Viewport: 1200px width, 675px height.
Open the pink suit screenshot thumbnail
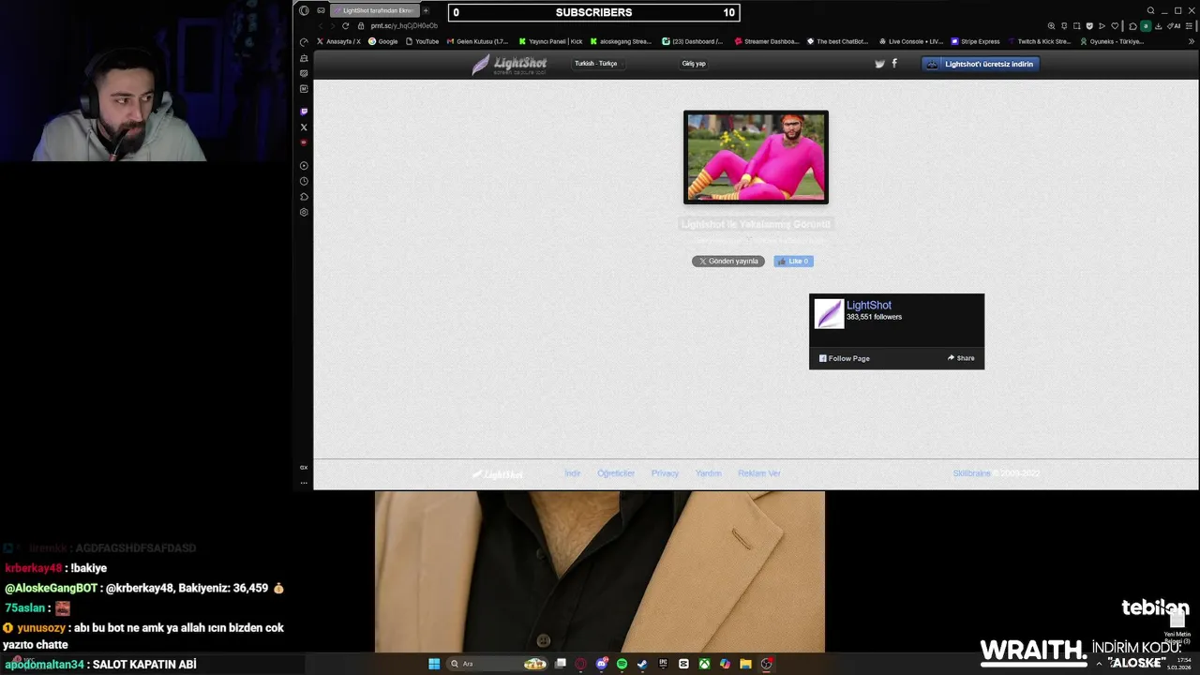pyautogui.click(x=756, y=157)
